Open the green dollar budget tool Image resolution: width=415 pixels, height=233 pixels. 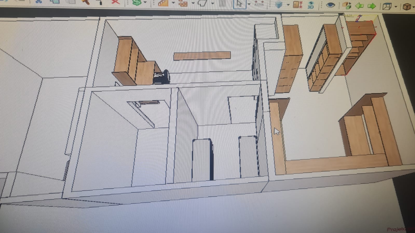coord(137,3)
